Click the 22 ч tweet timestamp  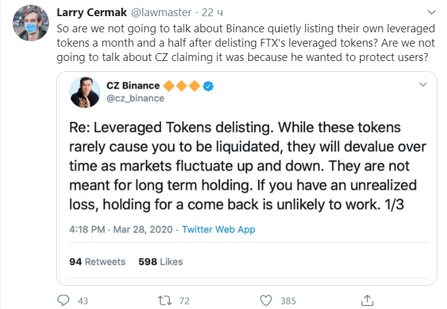212,12
